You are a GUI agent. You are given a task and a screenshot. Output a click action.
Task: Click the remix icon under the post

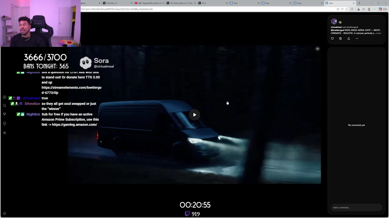[340, 38]
